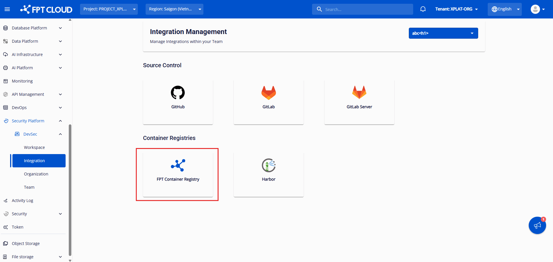
Task: Collapse the DevSec chevron
Action: click(x=60, y=134)
